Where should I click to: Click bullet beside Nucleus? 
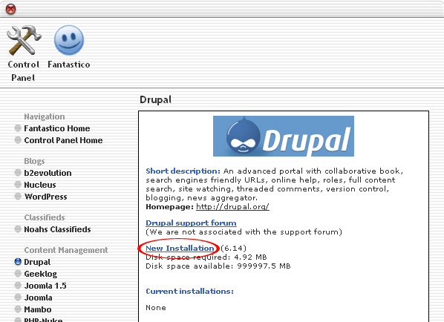pyautogui.click(x=18, y=185)
